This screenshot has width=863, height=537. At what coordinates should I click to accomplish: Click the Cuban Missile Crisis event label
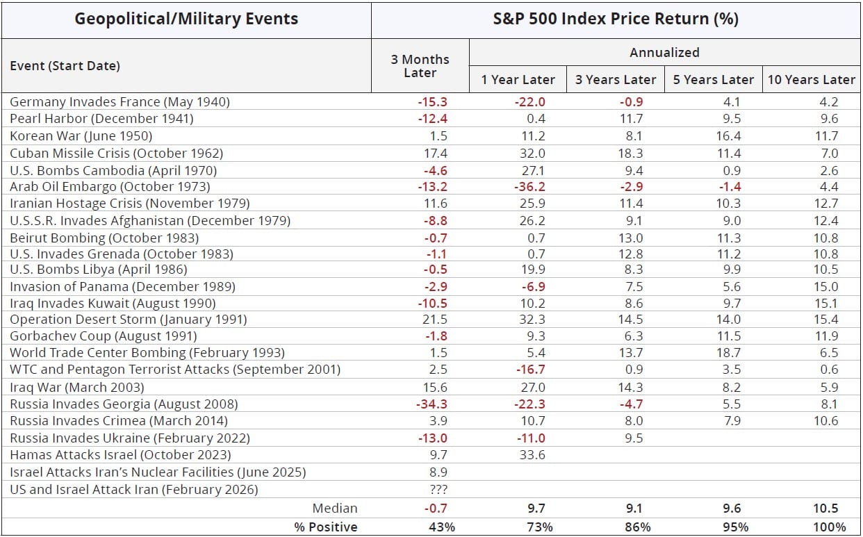(116, 153)
